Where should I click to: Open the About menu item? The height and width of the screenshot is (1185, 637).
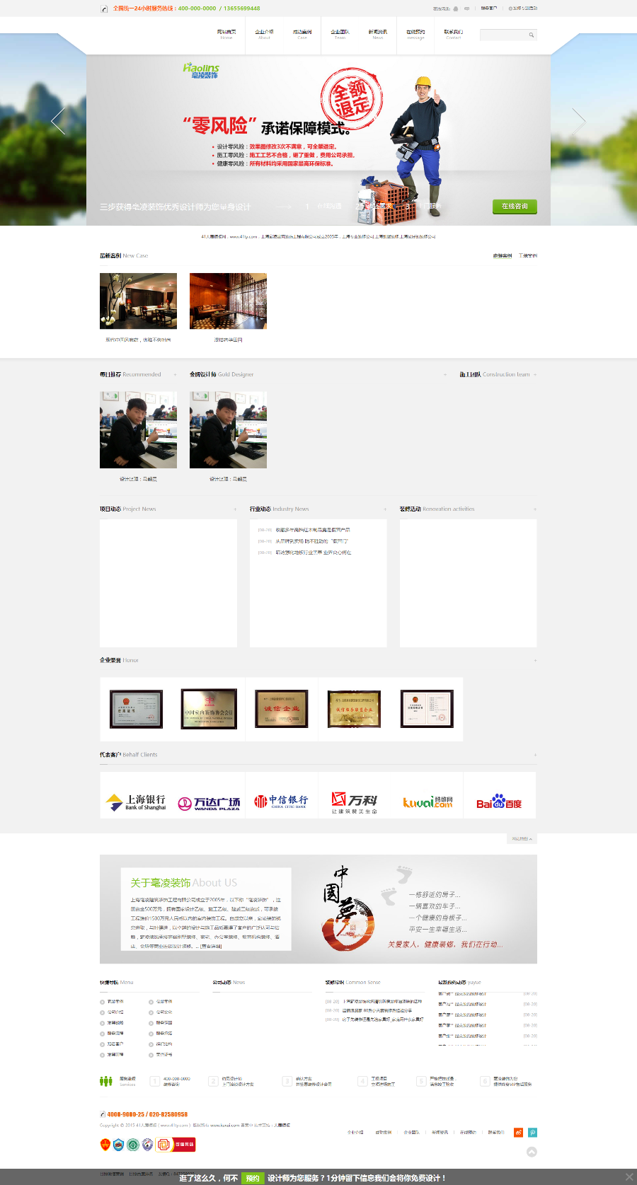264,34
